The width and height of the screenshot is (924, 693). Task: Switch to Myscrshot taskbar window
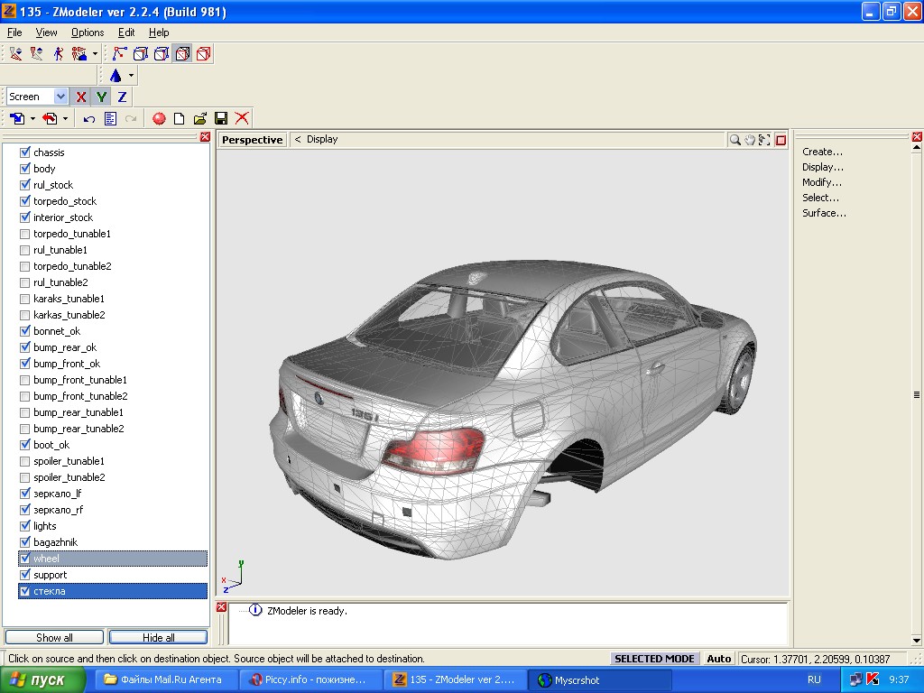(600, 680)
